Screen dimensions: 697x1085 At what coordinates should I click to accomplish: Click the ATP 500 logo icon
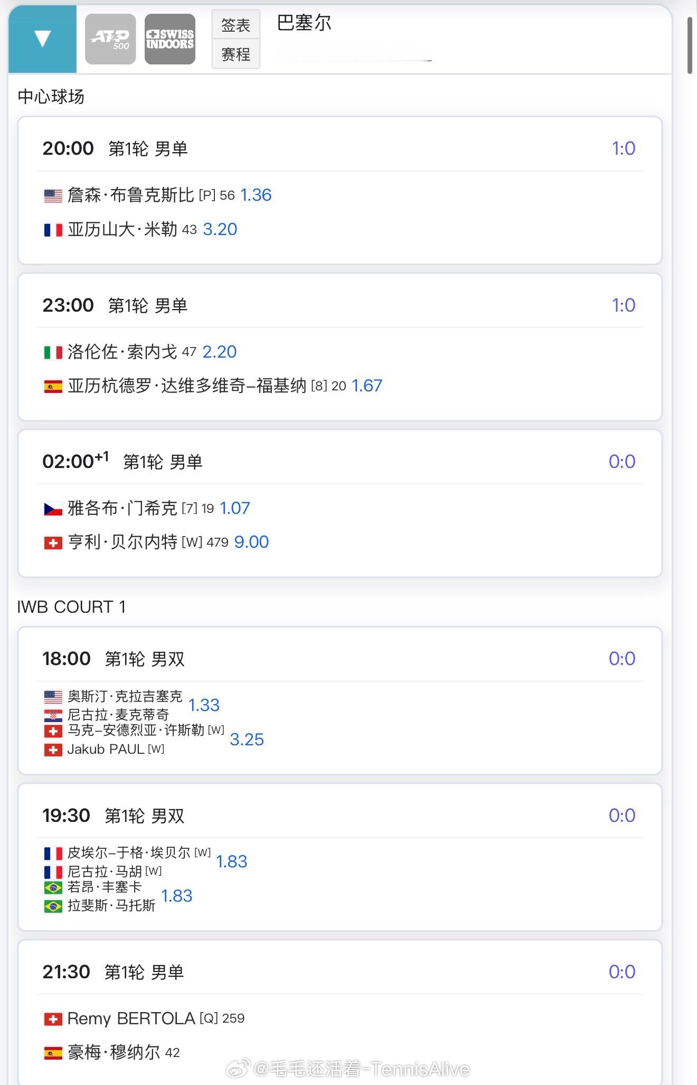110,40
